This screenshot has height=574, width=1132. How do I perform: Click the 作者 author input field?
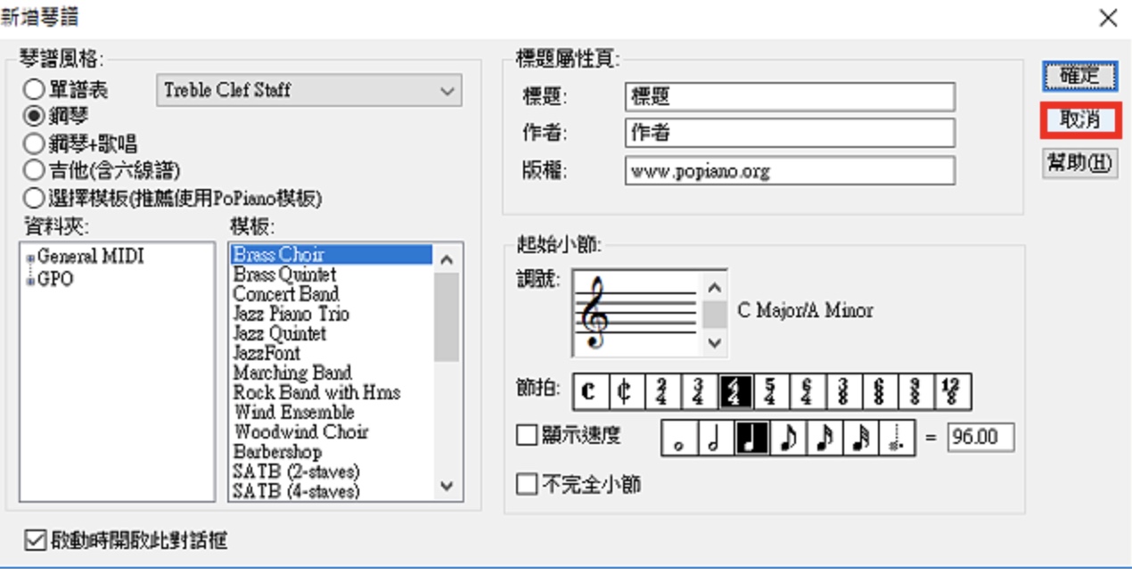tap(790, 134)
